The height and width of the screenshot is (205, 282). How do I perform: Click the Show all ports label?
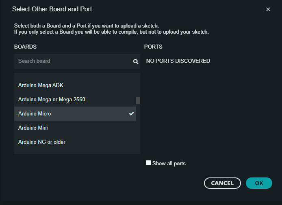point(169,163)
